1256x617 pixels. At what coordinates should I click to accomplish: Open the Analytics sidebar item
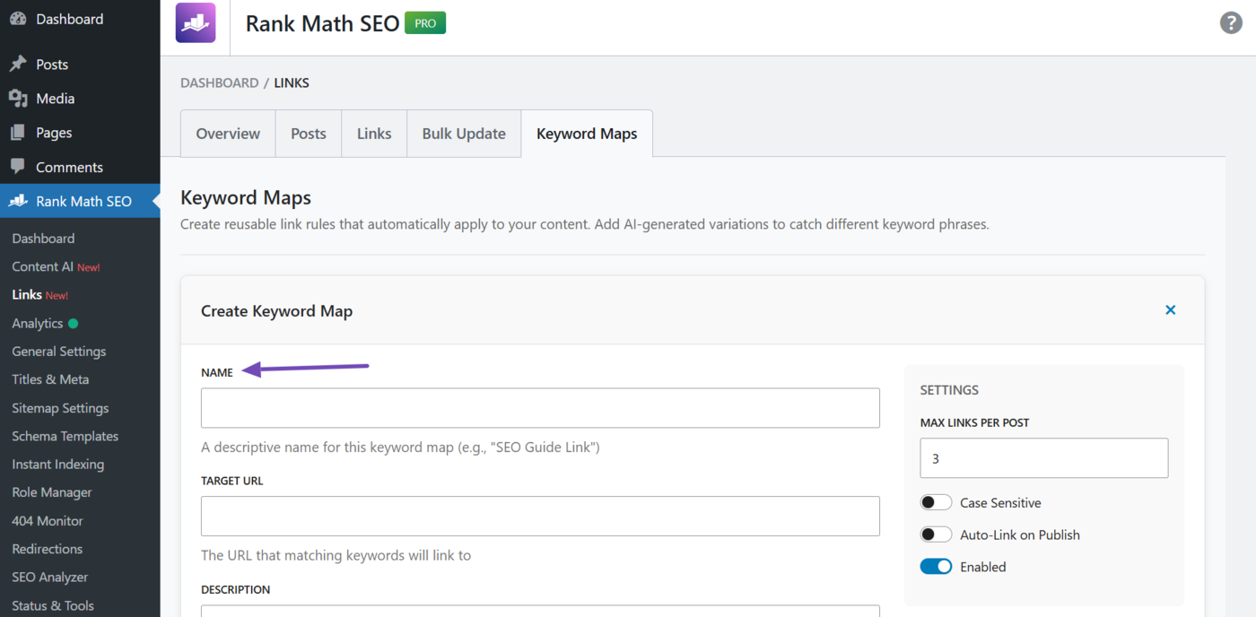pos(37,323)
